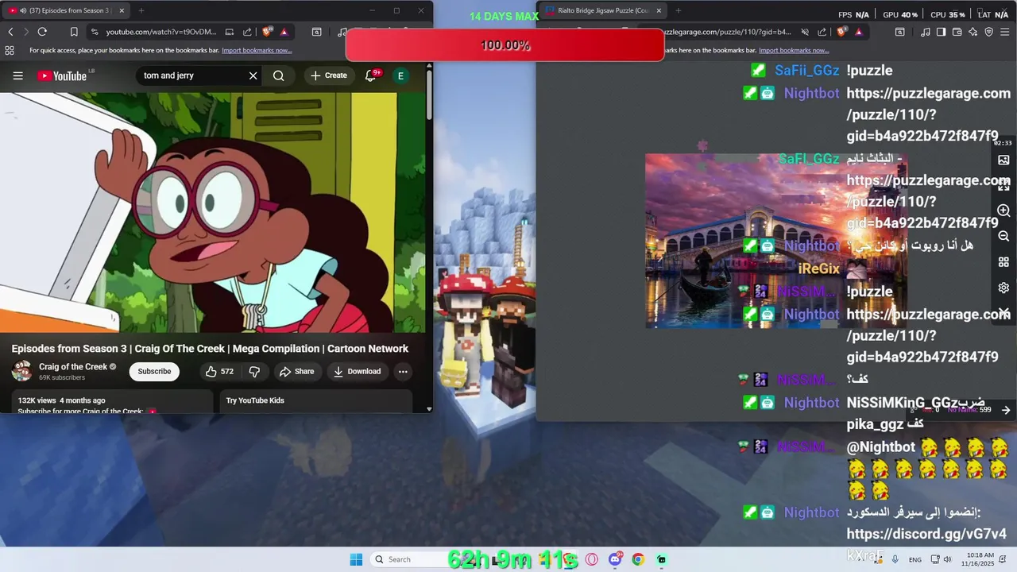Open Brave Wallet in the puzzle window

click(957, 32)
